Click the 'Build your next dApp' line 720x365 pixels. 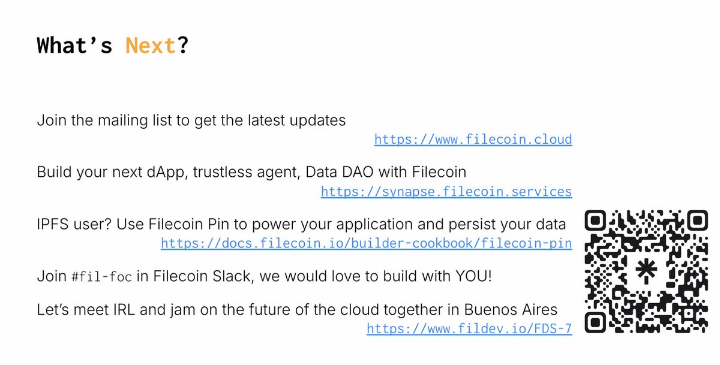click(x=251, y=173)
